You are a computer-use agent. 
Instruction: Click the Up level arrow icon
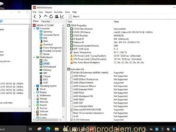pos(46,16)
